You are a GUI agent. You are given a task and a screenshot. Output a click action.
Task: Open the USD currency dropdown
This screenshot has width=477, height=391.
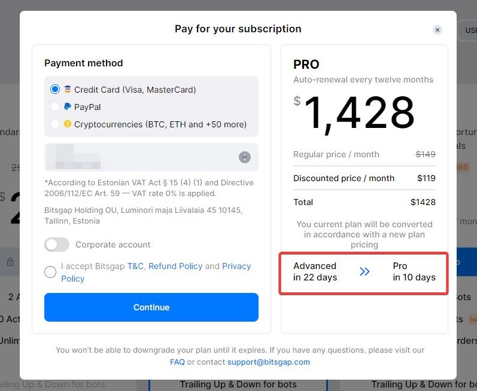pos(469,30)
